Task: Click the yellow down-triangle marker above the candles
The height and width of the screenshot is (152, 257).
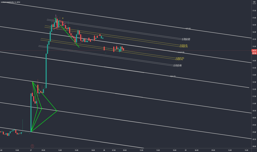Action: [63, 19]
